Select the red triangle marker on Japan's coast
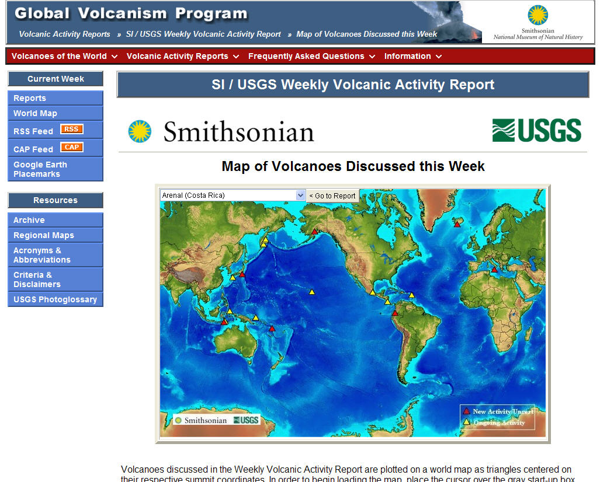Viewport: 600px width, 482px height. pos(242,274)
